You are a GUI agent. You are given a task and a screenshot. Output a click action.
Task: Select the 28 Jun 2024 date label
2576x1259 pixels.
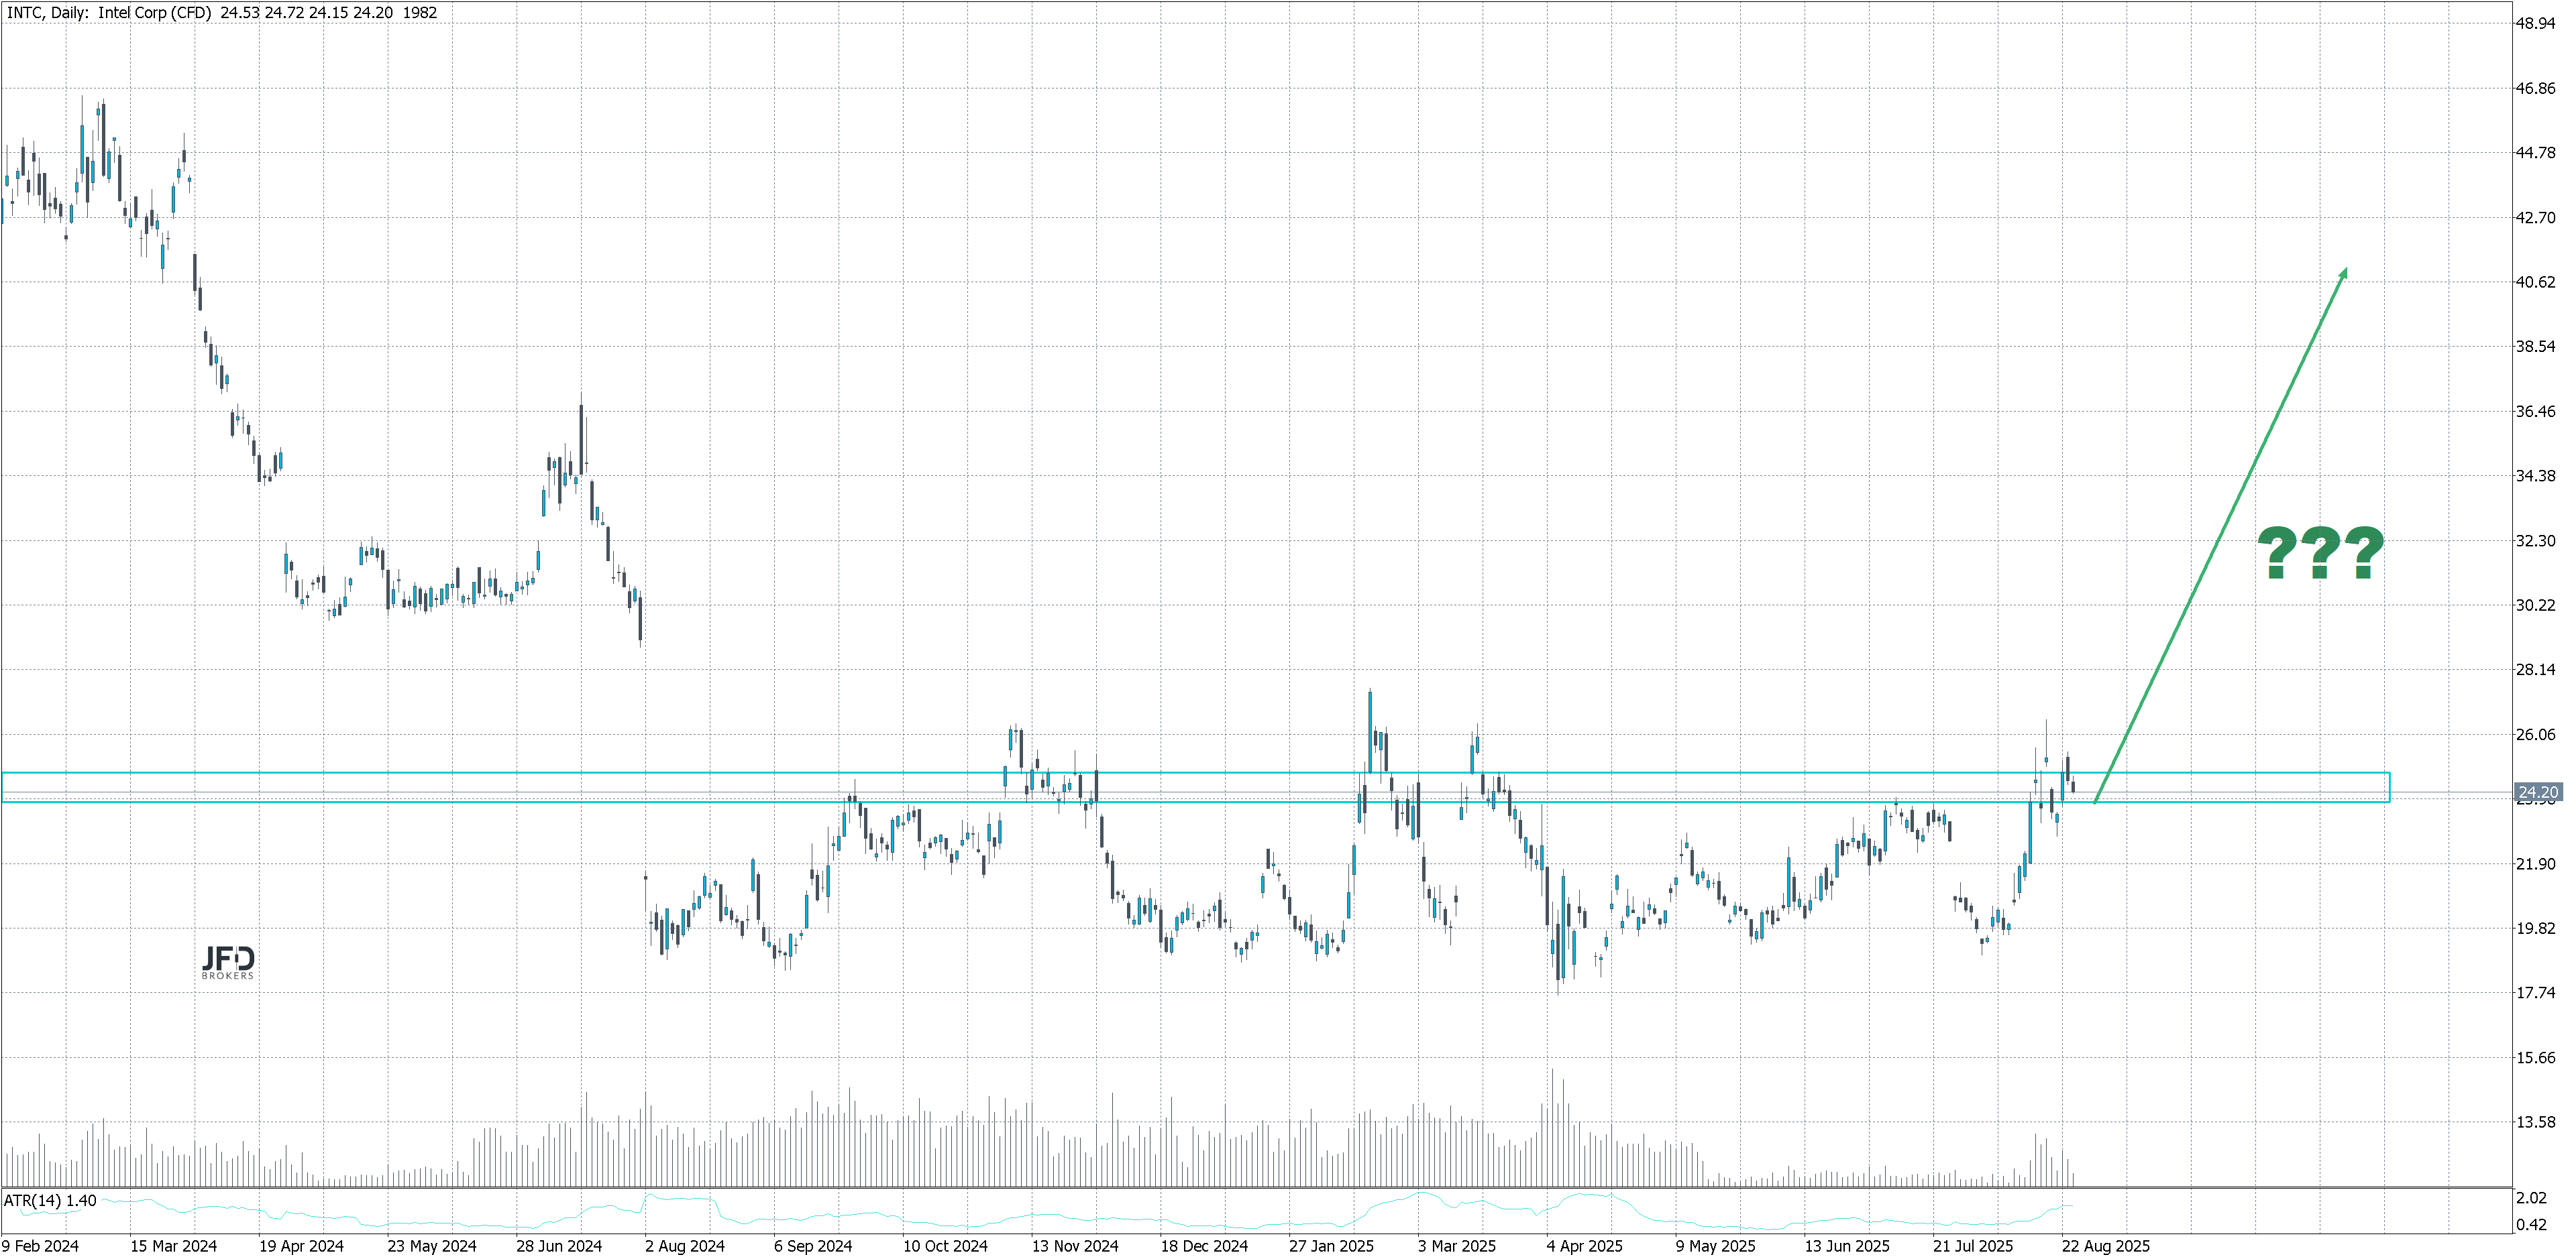coord(559,1246)
